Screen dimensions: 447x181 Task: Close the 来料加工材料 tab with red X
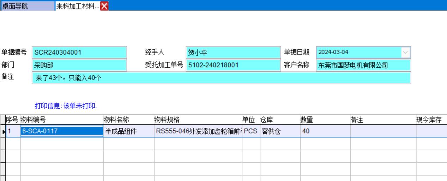click(104, 6)
